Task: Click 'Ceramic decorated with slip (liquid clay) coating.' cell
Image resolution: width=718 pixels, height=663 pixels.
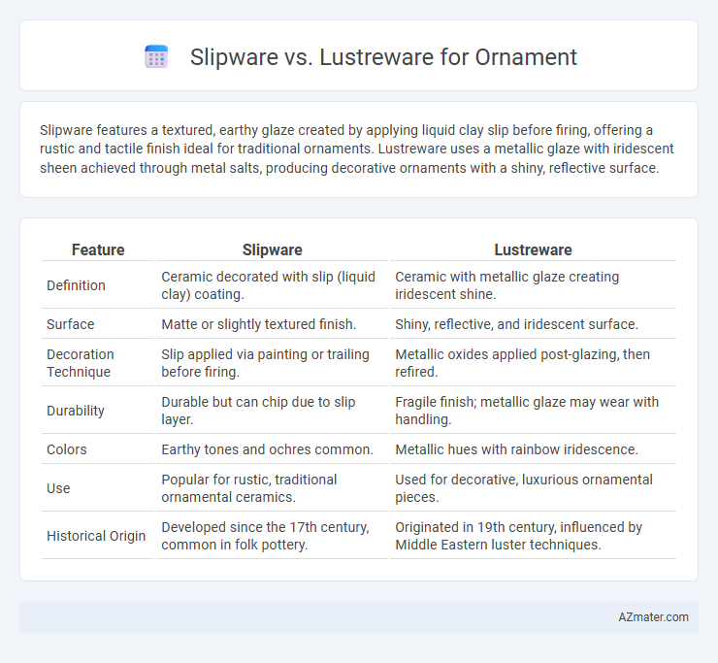Action: pos(272,285)
